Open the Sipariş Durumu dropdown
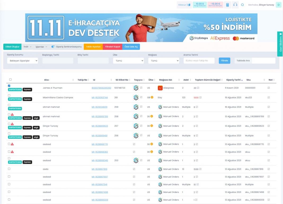Viewport: 283px width, 204px height. [x=23, y=61]
